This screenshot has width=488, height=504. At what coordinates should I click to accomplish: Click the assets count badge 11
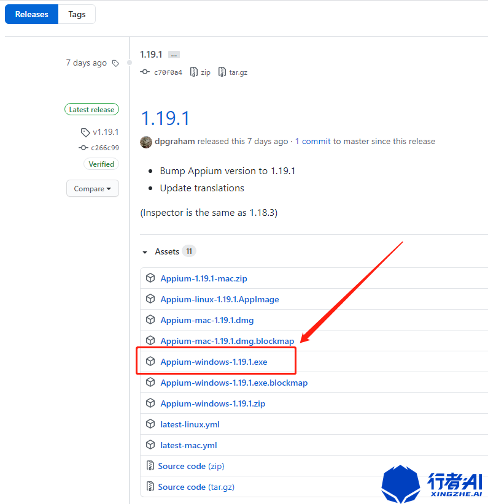coord(189,251)
